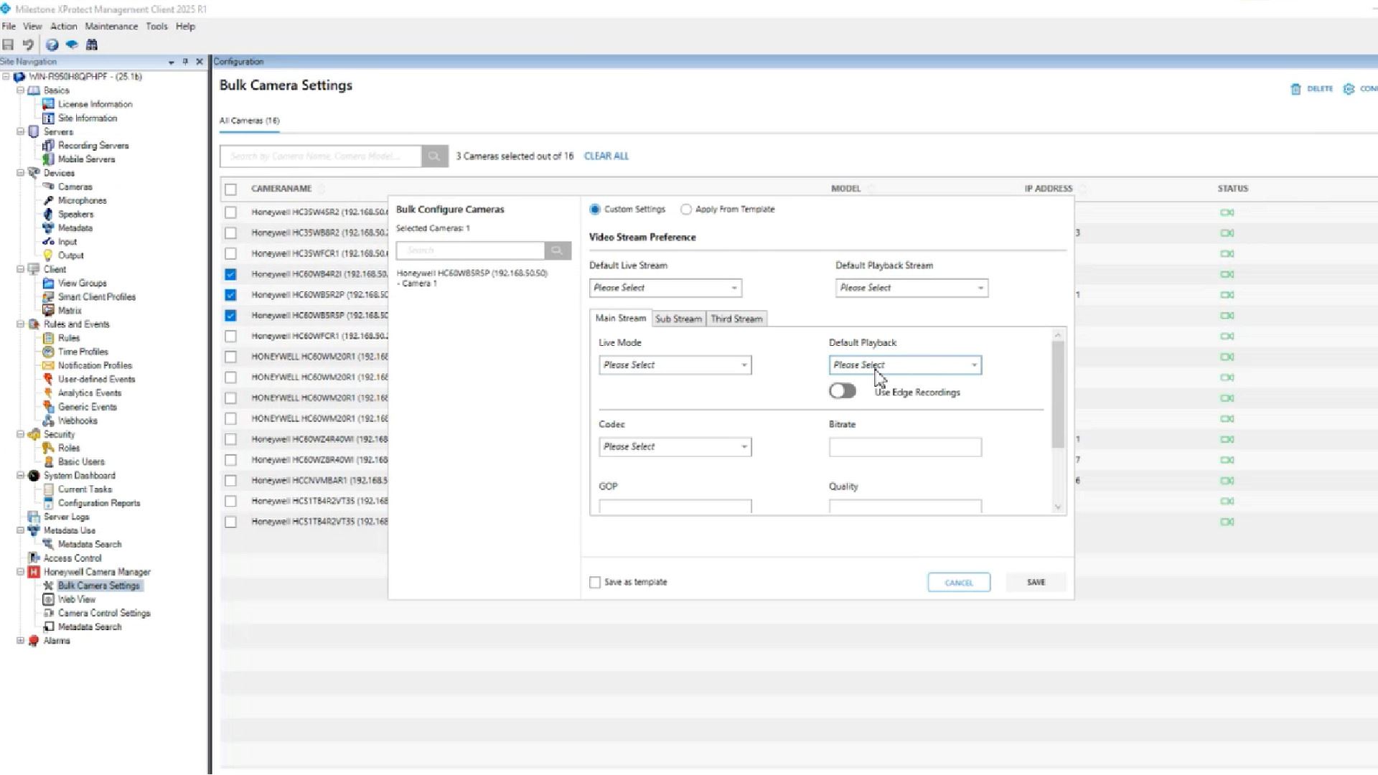Open Time Profiles node
Image resolution: width=1378 pixels, height=775 pixels.
click(83, 352)
